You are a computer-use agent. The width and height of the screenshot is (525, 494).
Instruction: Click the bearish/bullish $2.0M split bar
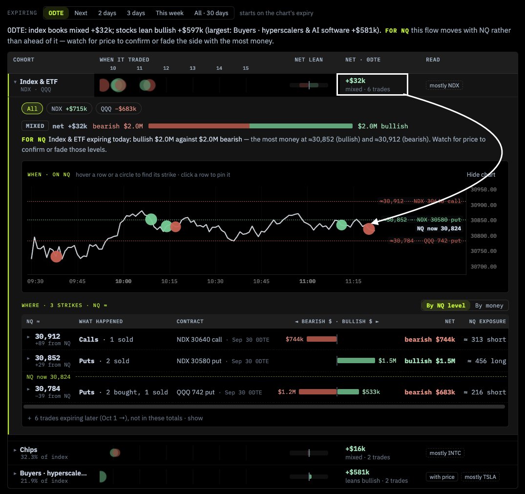point(251,126)
